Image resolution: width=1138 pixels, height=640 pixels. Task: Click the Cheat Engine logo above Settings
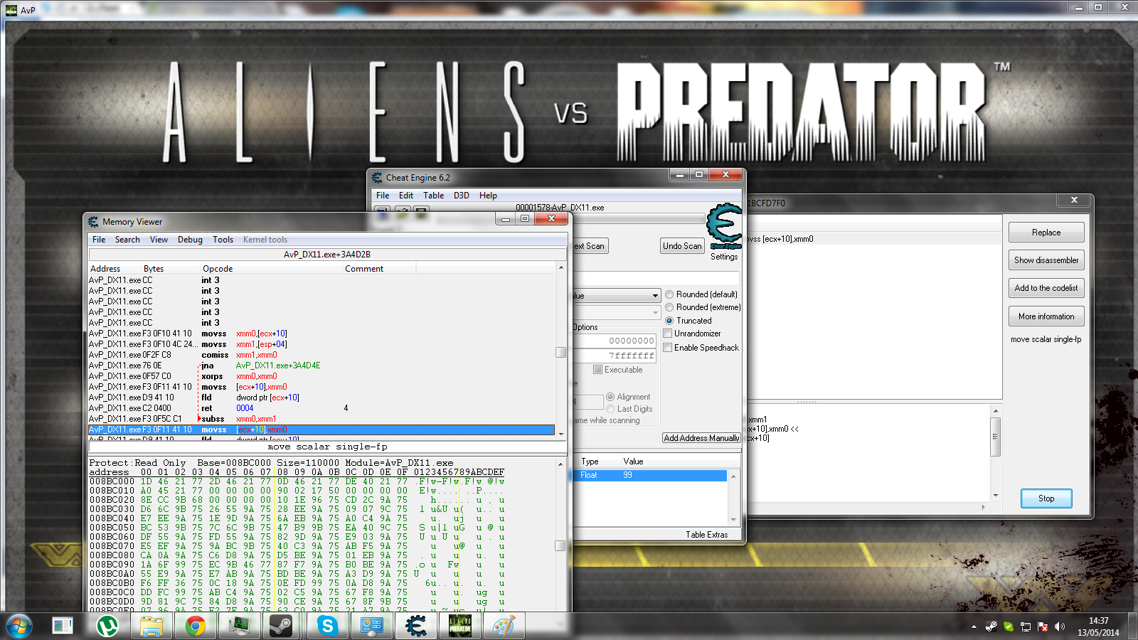(x=724, y=226)
